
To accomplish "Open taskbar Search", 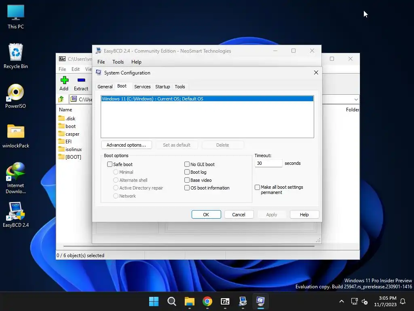I will pyautogui.click(x=171, y=301).
